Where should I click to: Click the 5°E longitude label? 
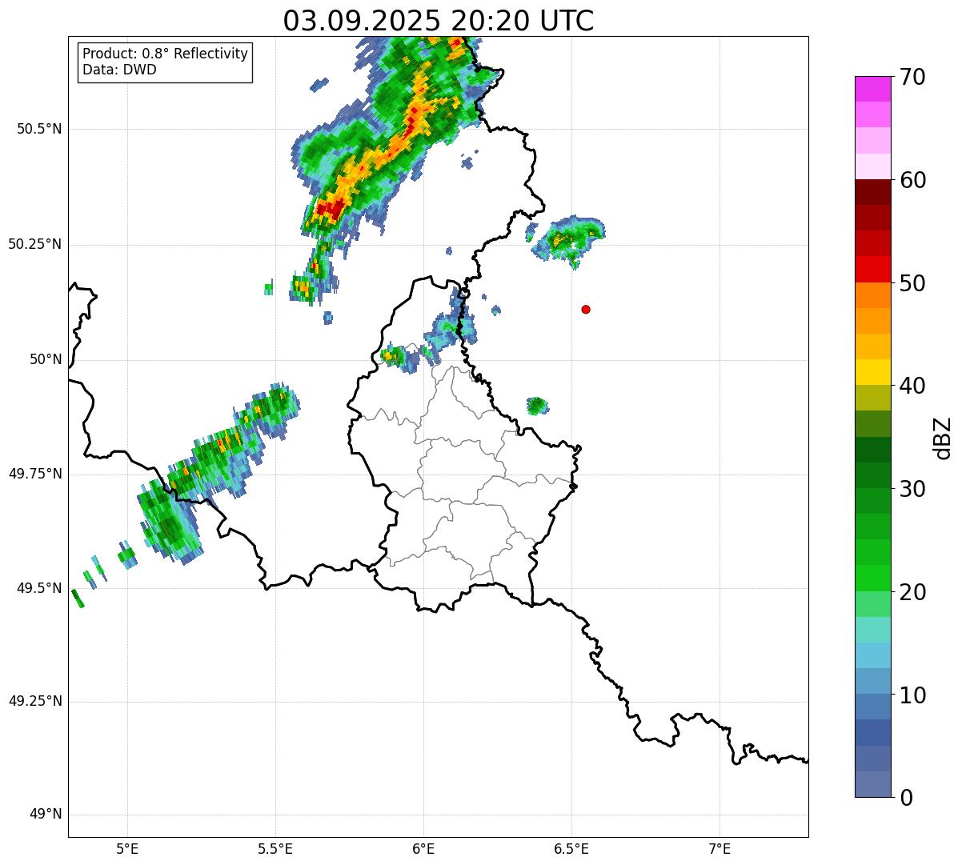click(128, 848)
